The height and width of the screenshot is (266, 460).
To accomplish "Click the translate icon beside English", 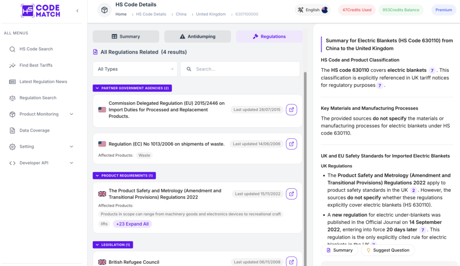I will point(301,10).
